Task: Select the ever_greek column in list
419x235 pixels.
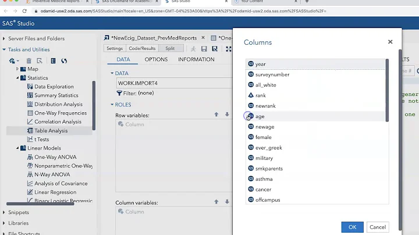Action: tap(315, 147)
